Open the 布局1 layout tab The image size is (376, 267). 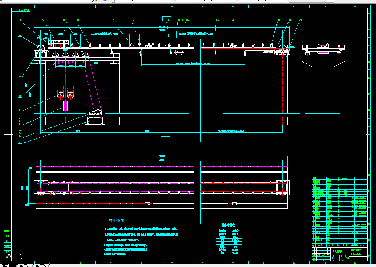pos(25,265)
